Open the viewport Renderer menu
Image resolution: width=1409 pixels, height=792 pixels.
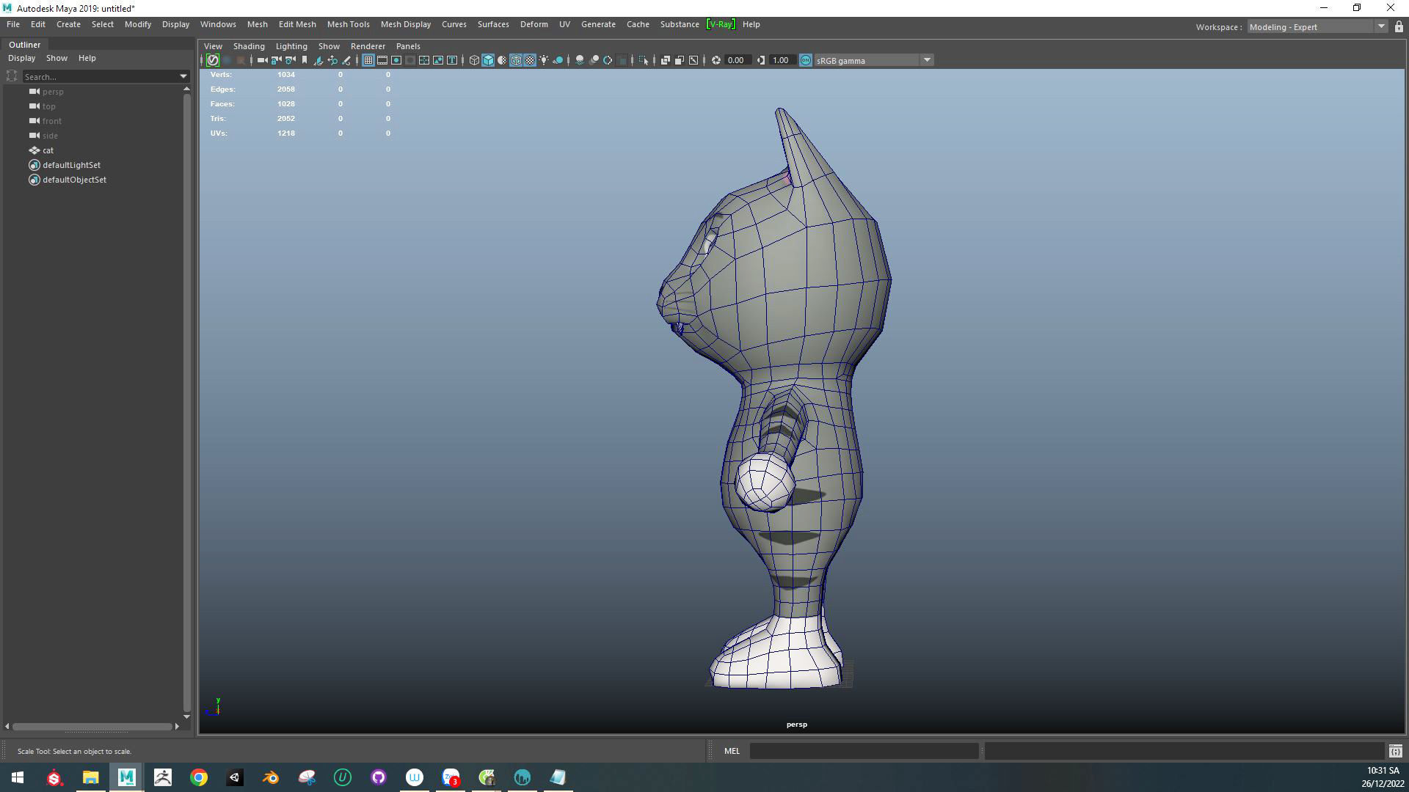[368, 46]
